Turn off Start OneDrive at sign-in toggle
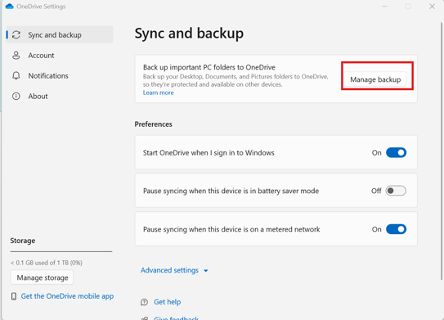Screen dimensions: 444x320 396,152
